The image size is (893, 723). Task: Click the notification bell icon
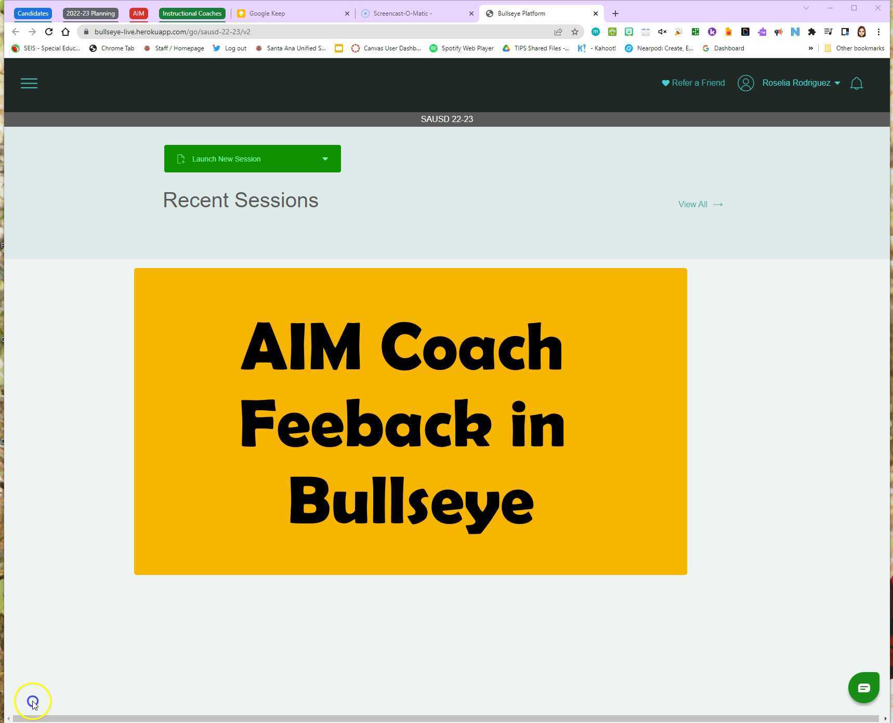856,83
